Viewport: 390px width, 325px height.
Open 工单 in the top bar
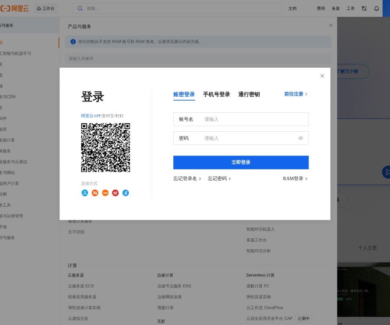pyautogui.click(x=351, y=9)
